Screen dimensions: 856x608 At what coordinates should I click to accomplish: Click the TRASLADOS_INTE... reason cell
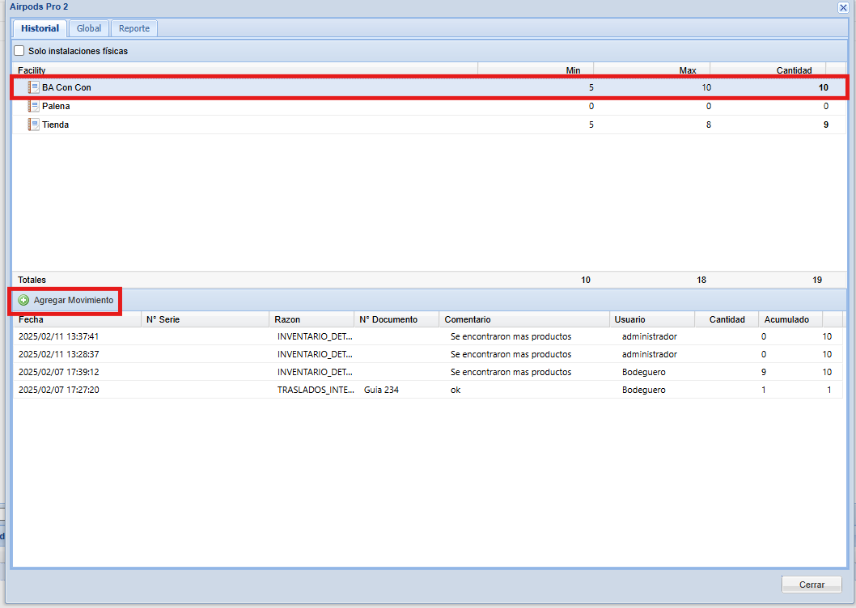point(316,390)
